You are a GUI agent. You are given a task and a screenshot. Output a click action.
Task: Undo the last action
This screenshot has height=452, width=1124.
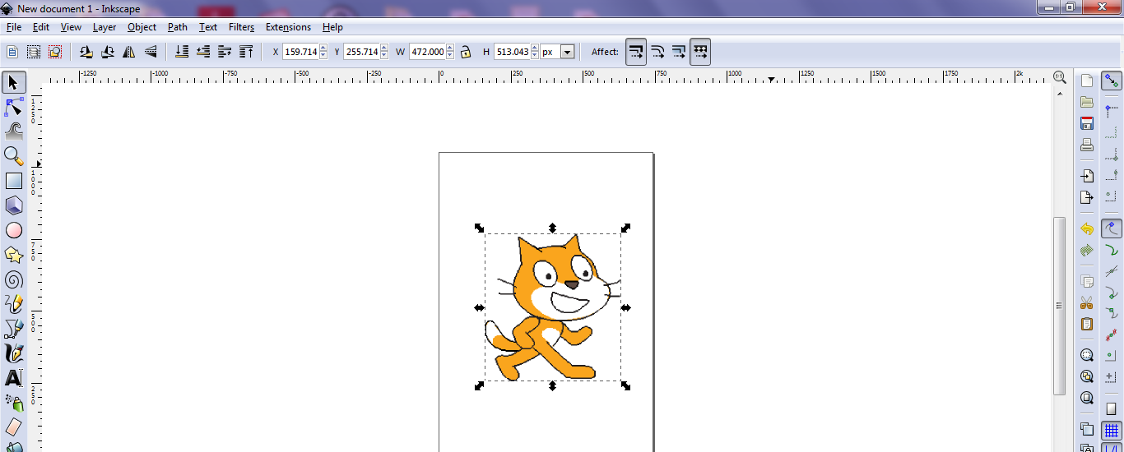click(1087, 228)
